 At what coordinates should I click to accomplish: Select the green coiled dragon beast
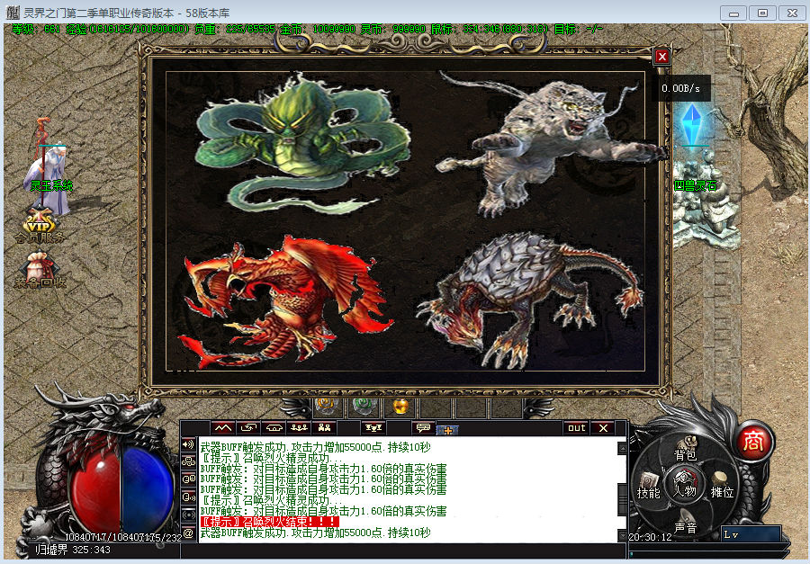click(302, 145)
